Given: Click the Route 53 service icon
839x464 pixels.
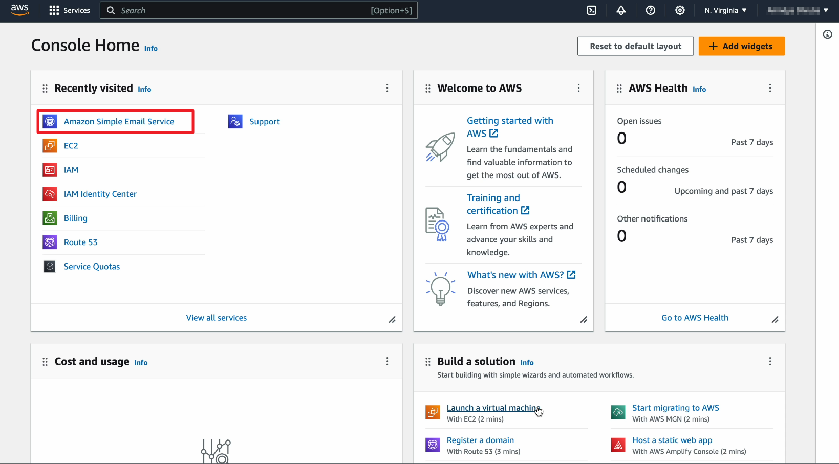Looking at the screenshot, I should tap(50, 242).
